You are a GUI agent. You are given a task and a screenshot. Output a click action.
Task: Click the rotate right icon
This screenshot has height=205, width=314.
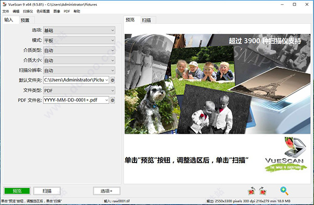263,191
